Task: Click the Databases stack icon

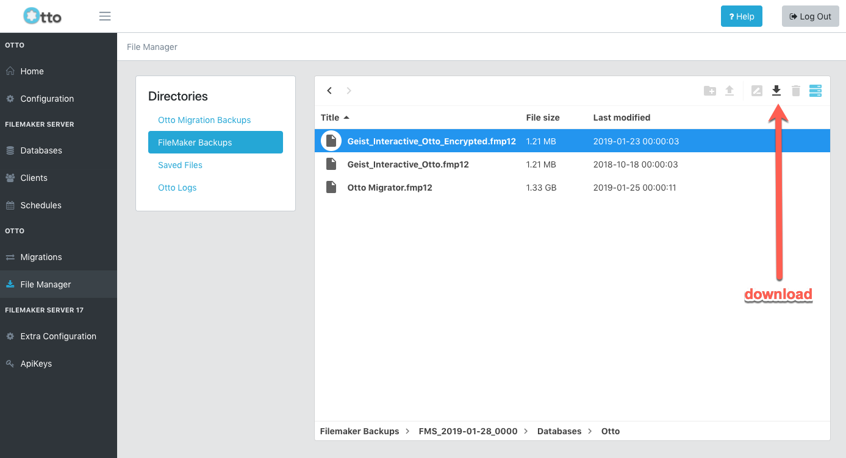Action: pos(10,150)
